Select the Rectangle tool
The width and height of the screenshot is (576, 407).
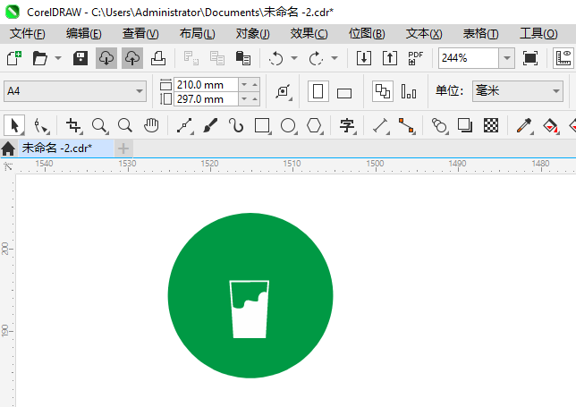point(262,125)
